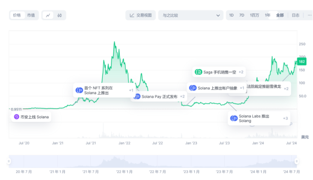This screenshot has height=180, width=313.
Task: Expand the 与之比较 compare dropdown
Action: 191,15
